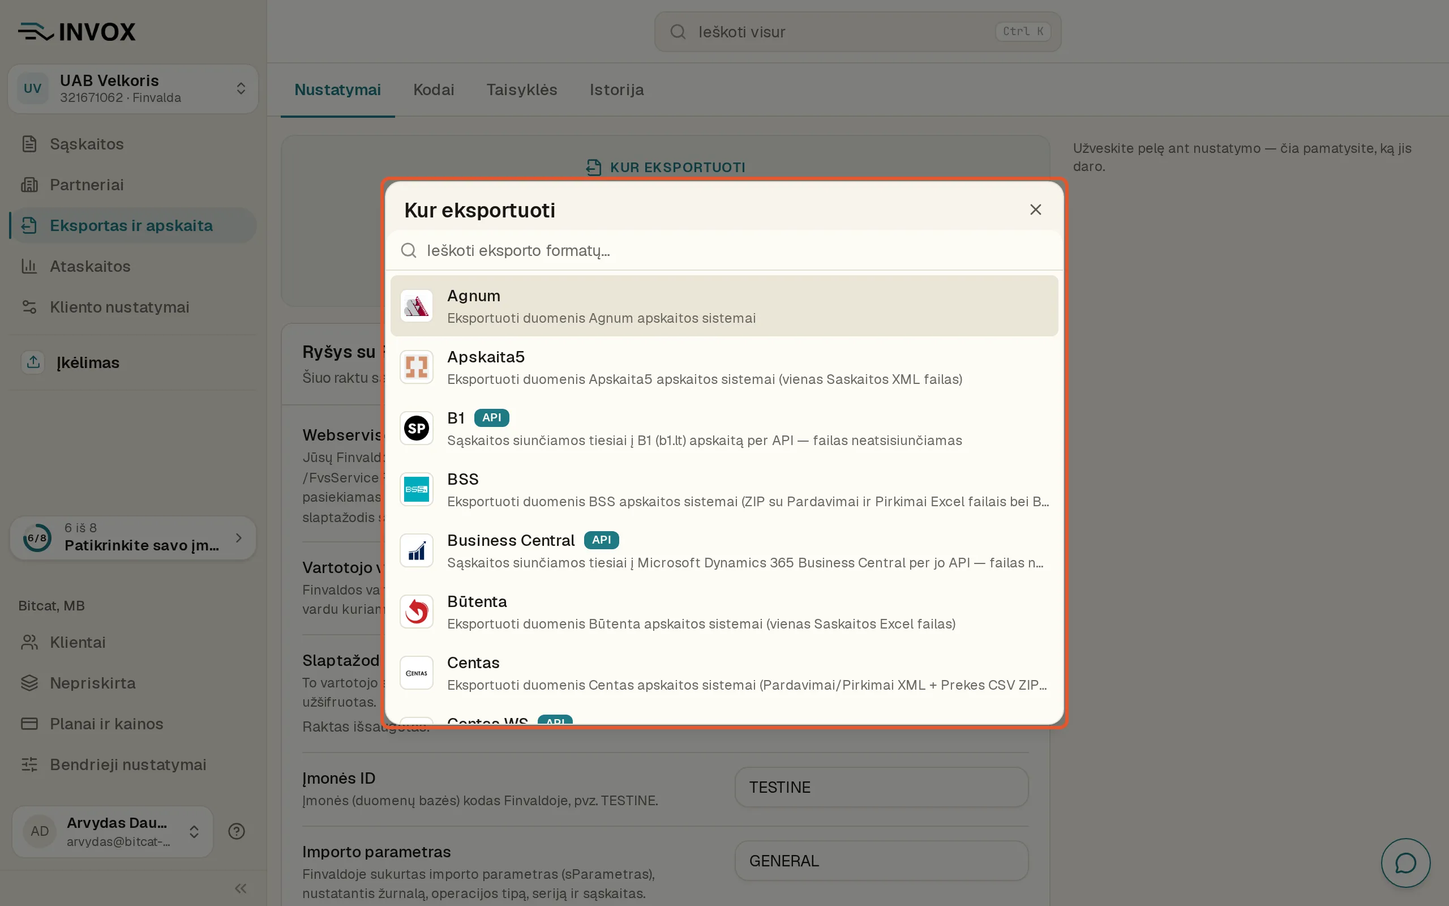Screen dimensions: 1449x906
Task: Open Klientai in the sidebar
Action: [133, 642]
